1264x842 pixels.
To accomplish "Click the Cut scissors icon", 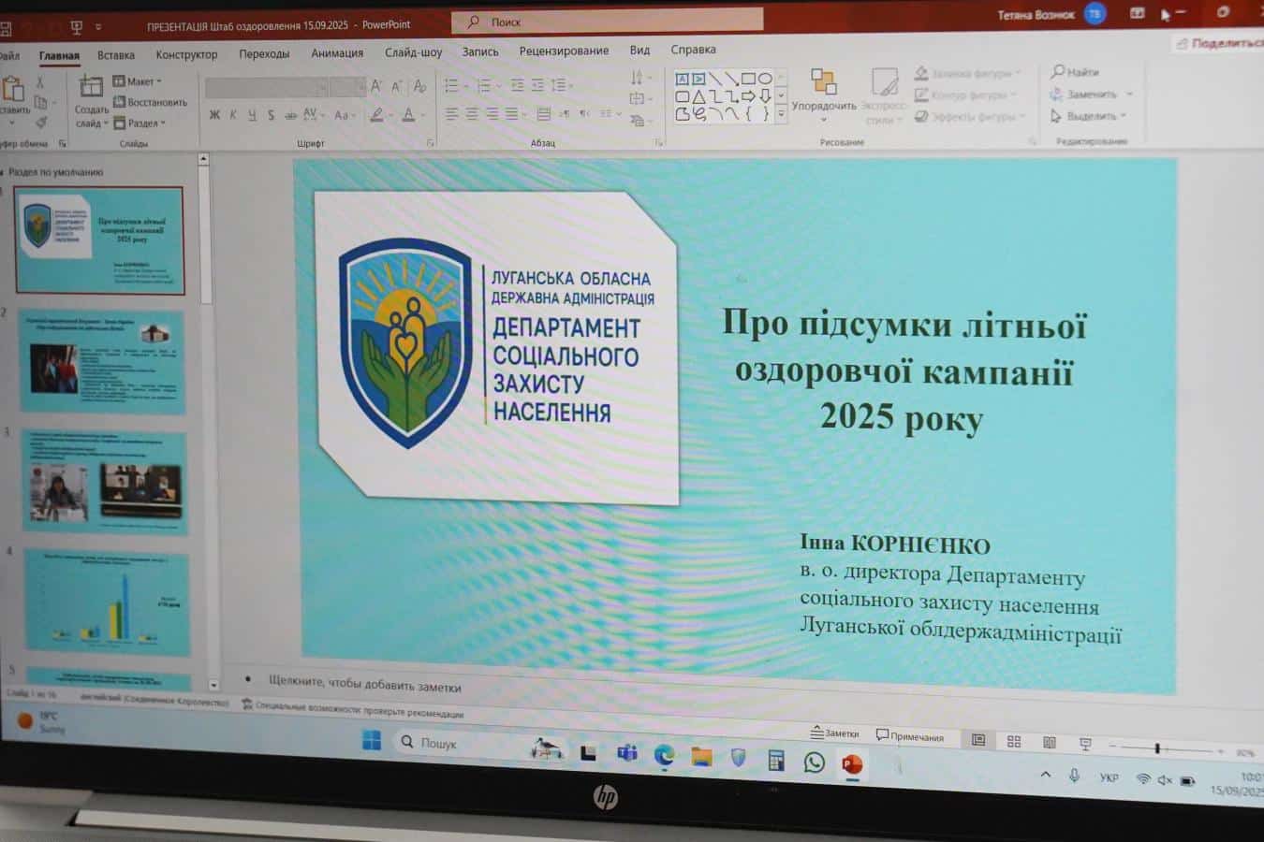I will click(40, 82).
